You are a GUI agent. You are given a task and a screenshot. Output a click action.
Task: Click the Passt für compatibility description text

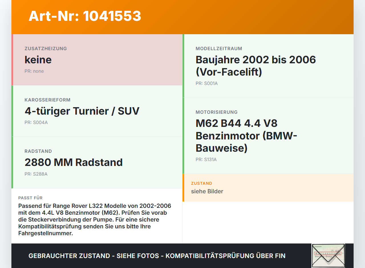point(95,220)
